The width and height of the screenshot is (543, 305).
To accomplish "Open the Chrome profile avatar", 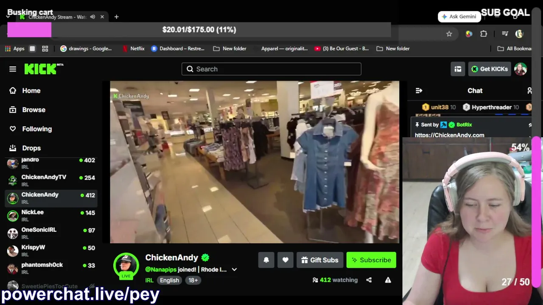I will [x=519, y=34].
